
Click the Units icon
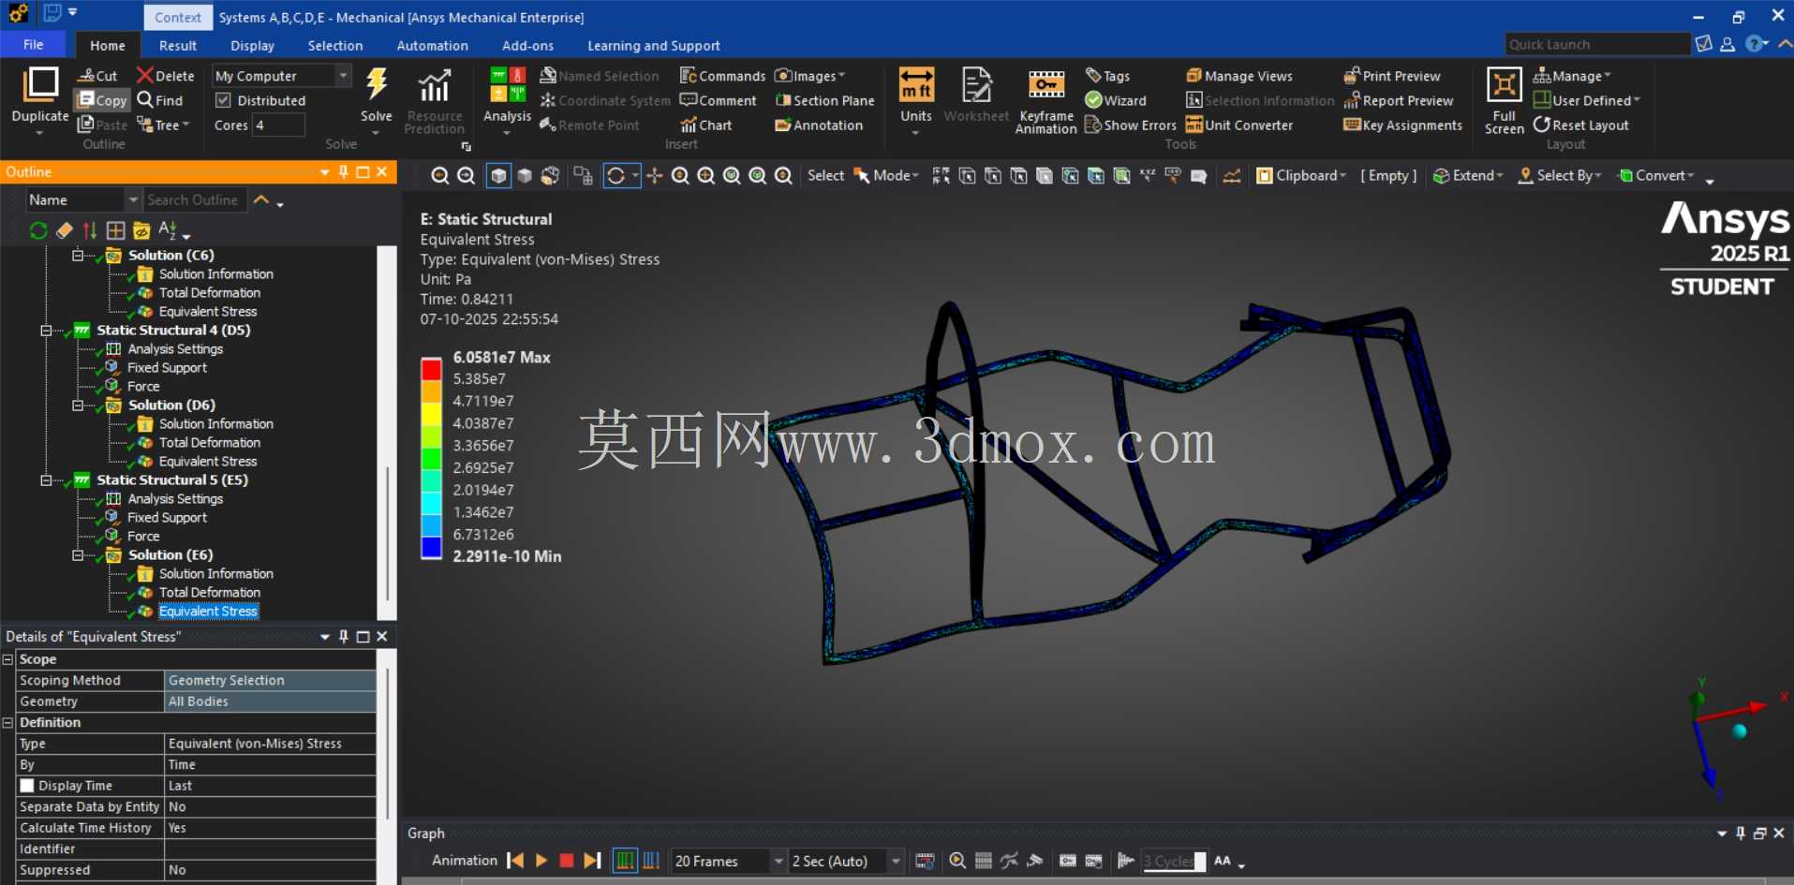[916, 84]
